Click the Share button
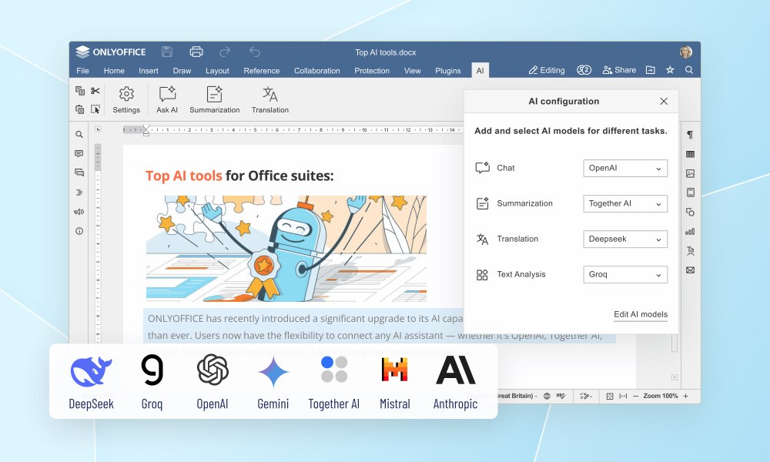Viewport: 770px width, 462px height. click(619, 70)
